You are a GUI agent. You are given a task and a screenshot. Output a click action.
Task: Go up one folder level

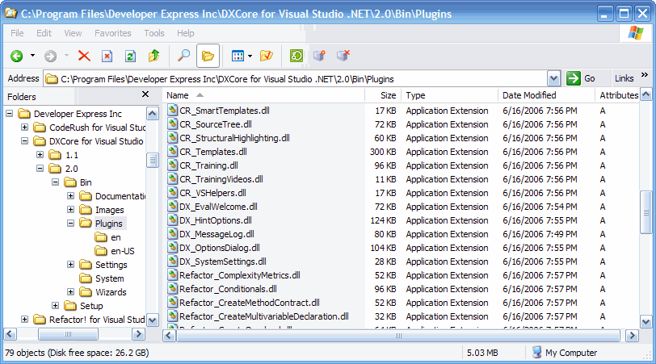154,56
